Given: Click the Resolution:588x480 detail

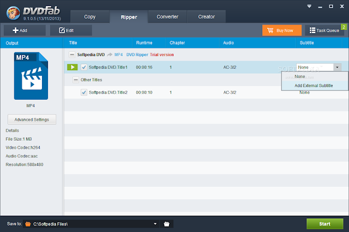Looking at the screenshot, I should 25,164.
